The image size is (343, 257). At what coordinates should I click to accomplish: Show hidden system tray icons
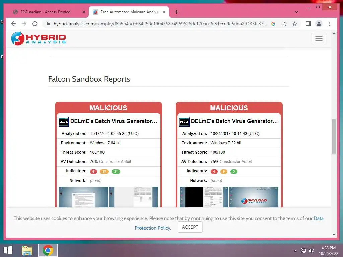[295, 251]
